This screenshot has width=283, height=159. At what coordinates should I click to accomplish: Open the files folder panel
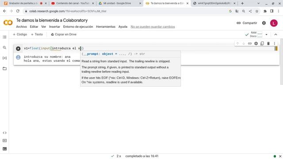[x=4, y=68]
